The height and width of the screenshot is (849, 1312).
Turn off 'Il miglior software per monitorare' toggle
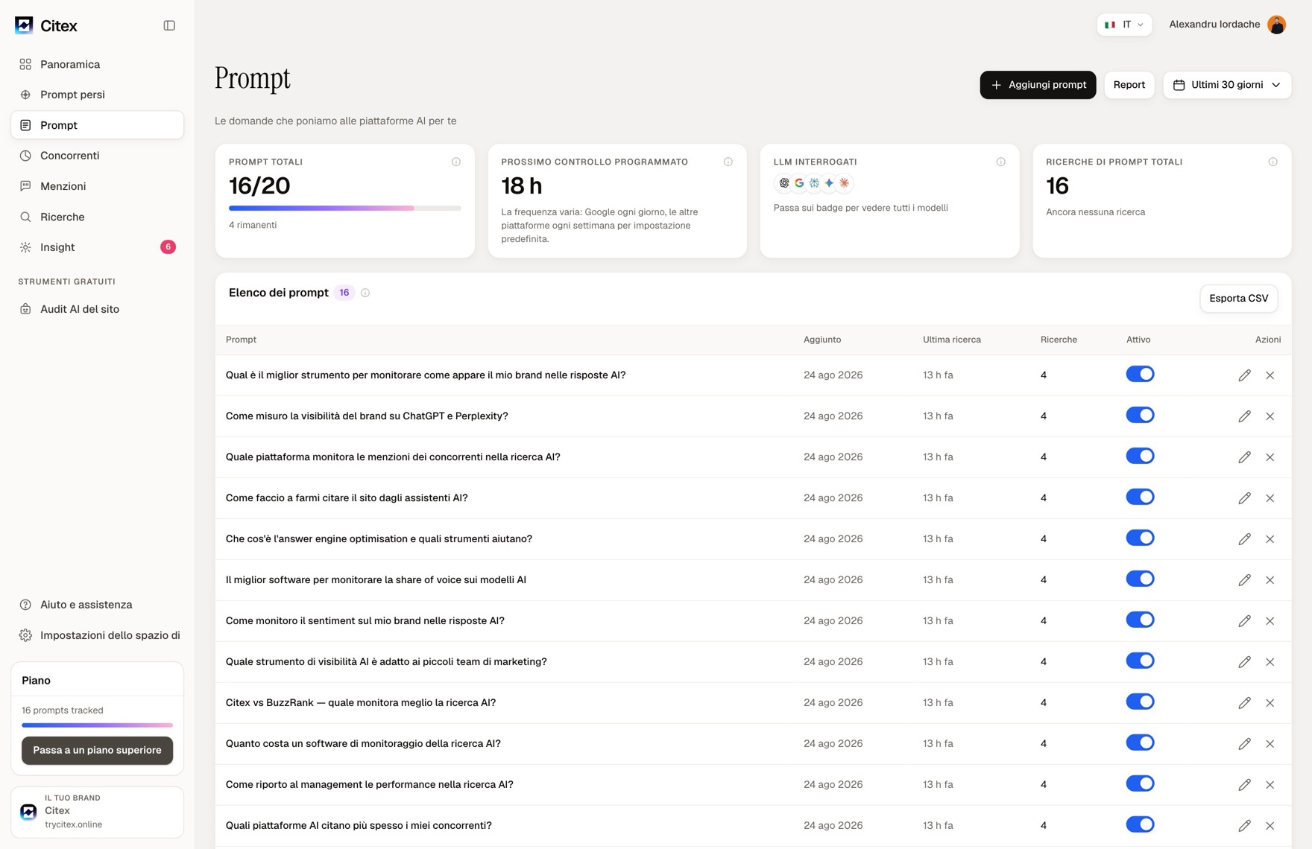pyautogui.click(x=1140, y=579)
